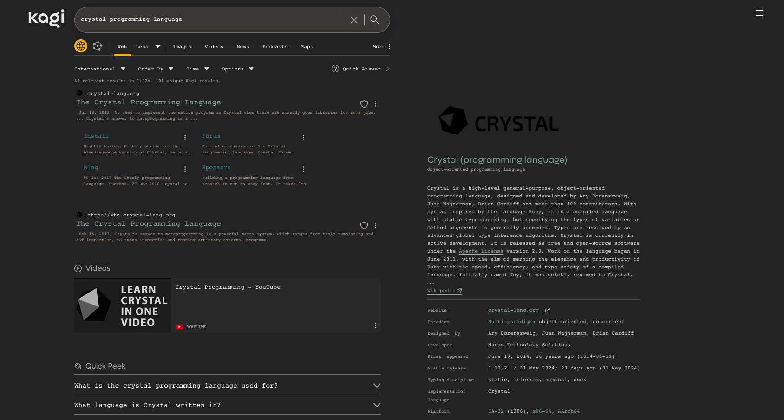
Task: Open the Crystal (programming language) Wikipedia article link
Action: coord(497,159)
